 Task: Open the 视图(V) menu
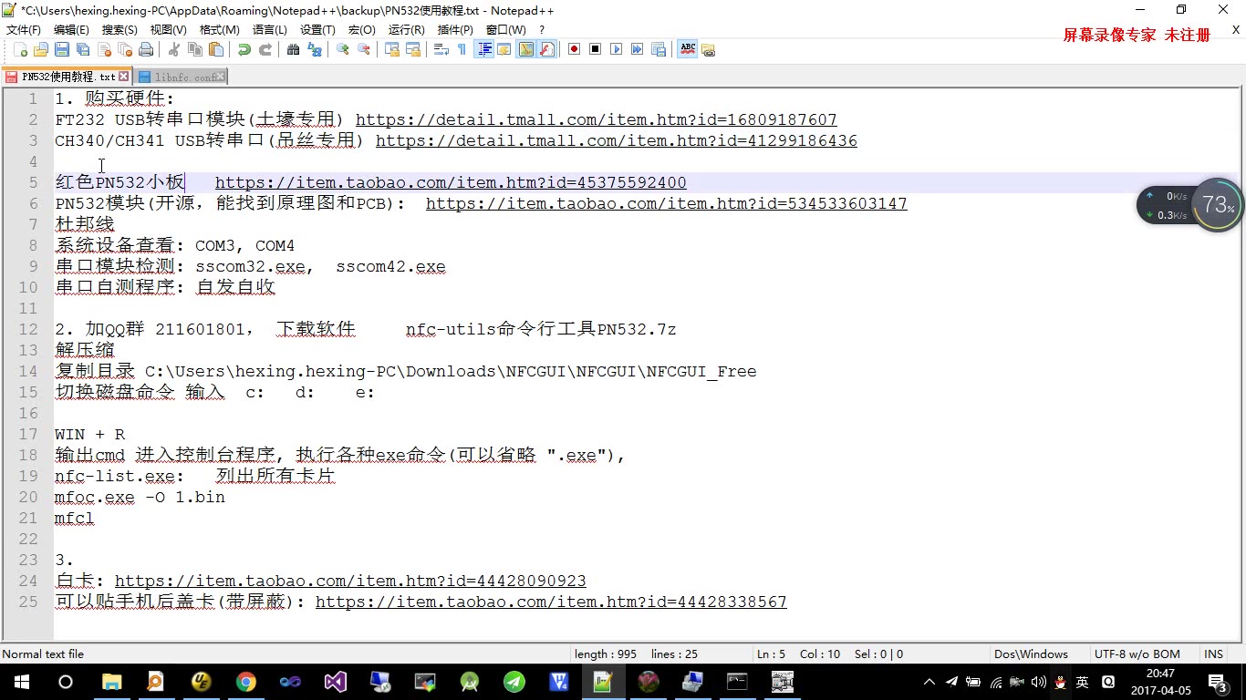169,30
